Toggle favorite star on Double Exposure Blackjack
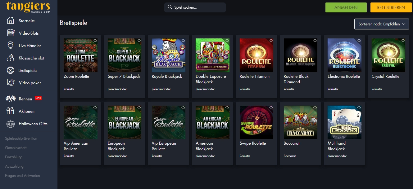The height and width of the screenshot is (189, 413). 227,41
